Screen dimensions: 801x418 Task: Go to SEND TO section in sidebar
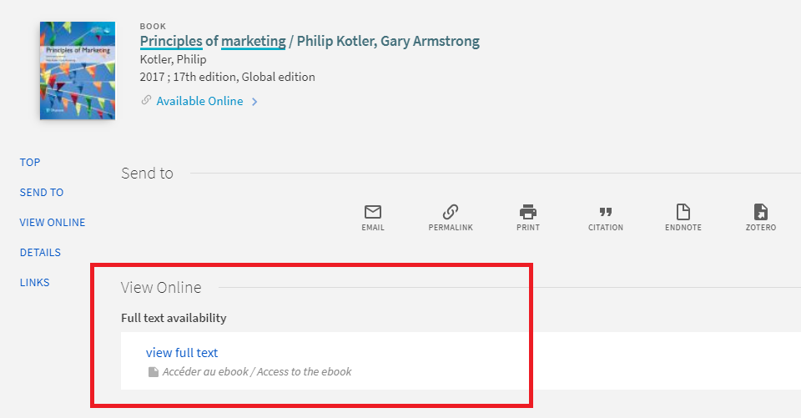[42, 193]
